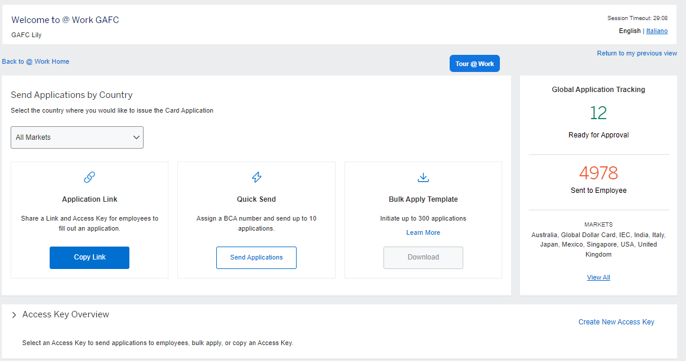Click the Access Key Overview heading
The width and height of the screenshot is (686, 361).
coord(66,314)
